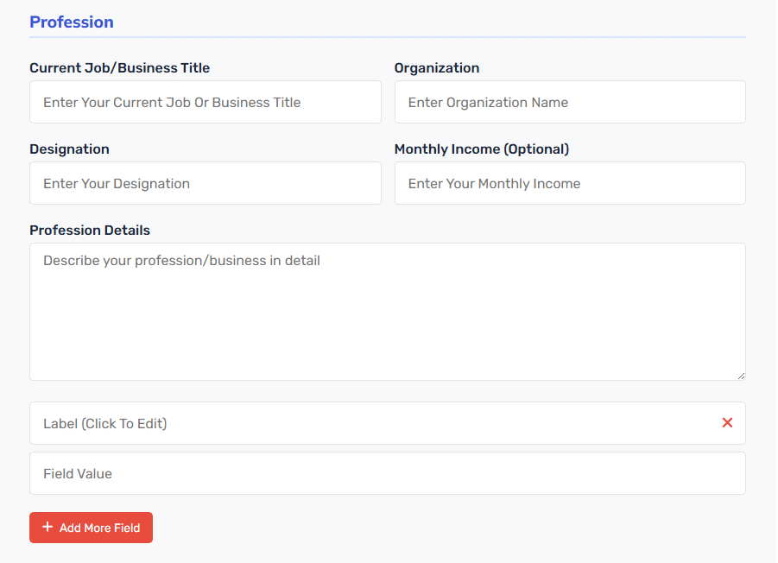Click the Designation label text
The width and height of the screenshot is (778, 563).
point(69,149)
